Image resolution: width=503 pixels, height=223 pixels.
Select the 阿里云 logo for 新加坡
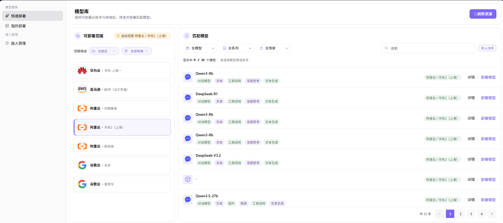click(x=82, y=146)
